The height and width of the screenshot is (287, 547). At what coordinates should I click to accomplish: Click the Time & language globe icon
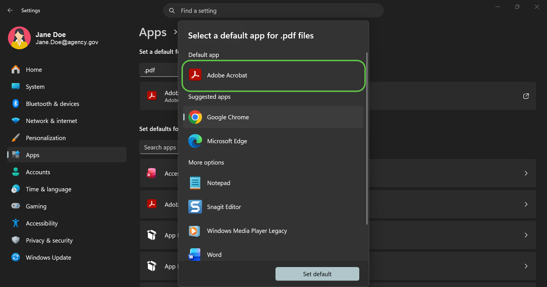coord(16,189)
